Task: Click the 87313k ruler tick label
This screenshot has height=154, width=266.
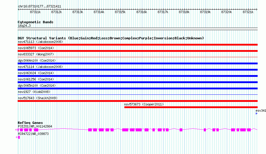Action: 78,12
